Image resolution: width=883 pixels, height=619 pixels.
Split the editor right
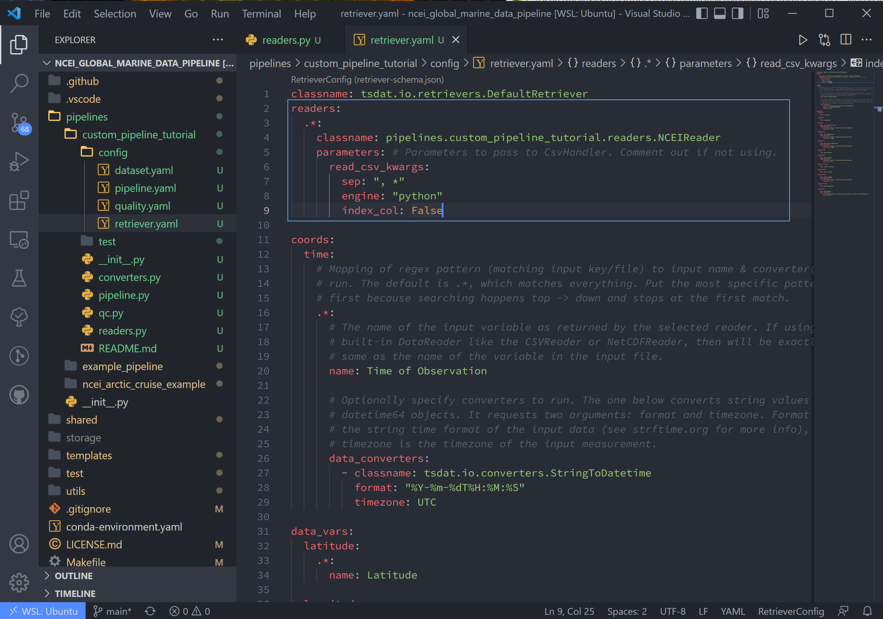click(846, 40)
